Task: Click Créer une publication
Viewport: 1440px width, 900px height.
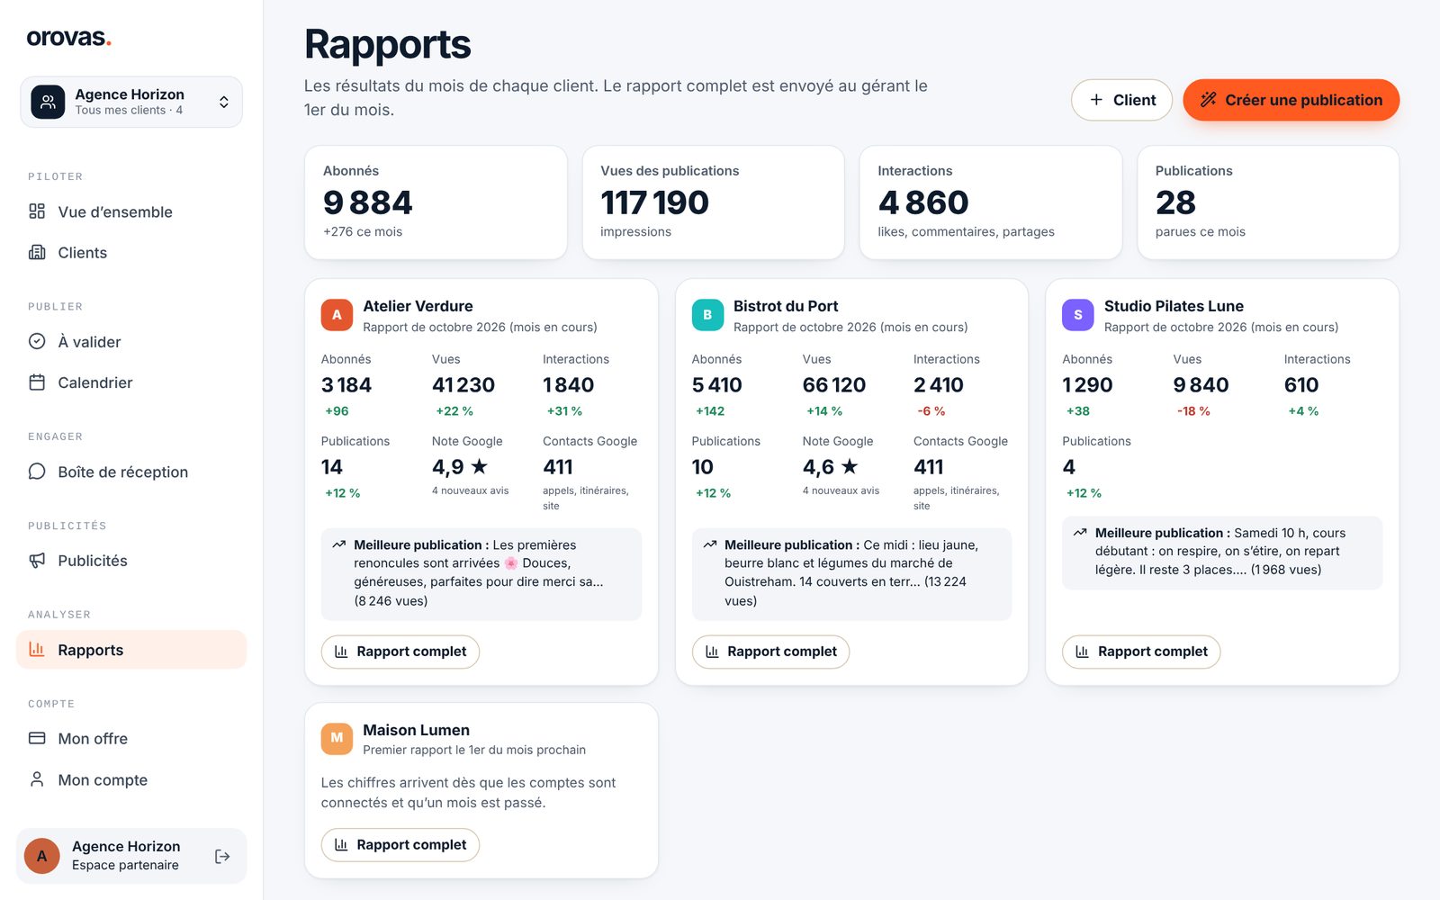Action: click(1291, 100)
